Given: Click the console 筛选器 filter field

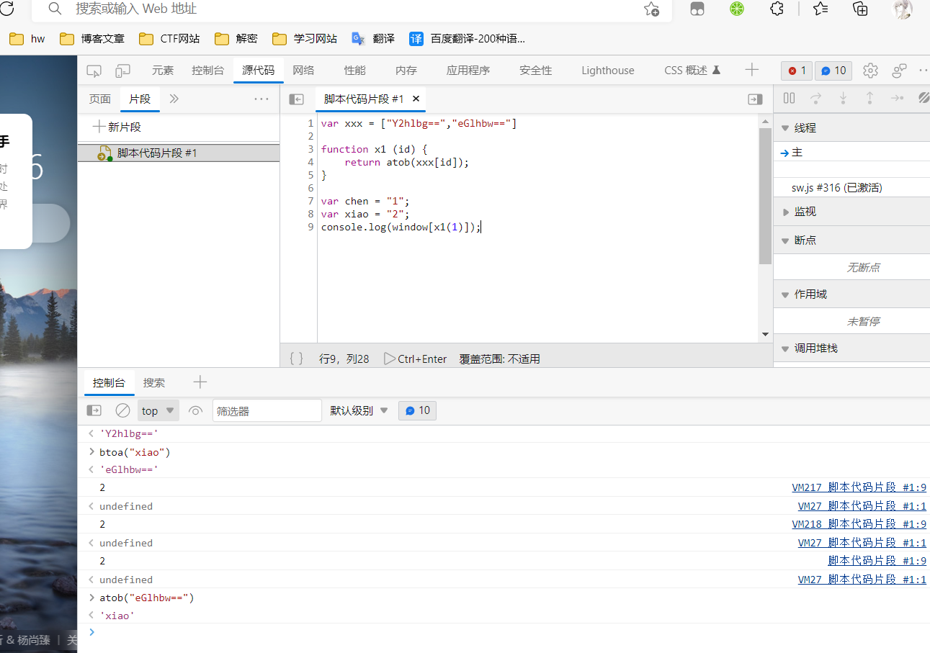Looking at the screenshot, I should tap(267, 410).
